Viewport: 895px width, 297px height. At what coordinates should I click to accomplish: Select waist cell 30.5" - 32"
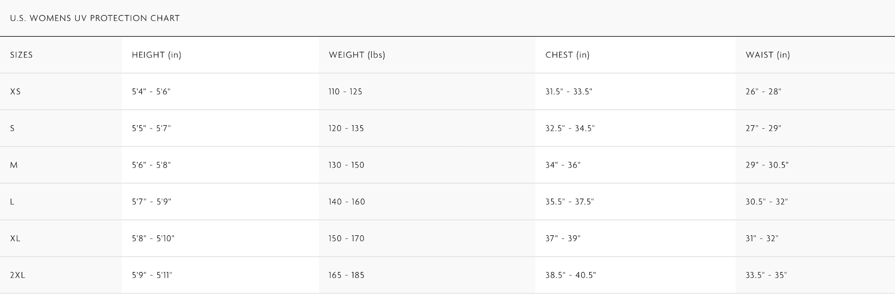click(766, 202)
